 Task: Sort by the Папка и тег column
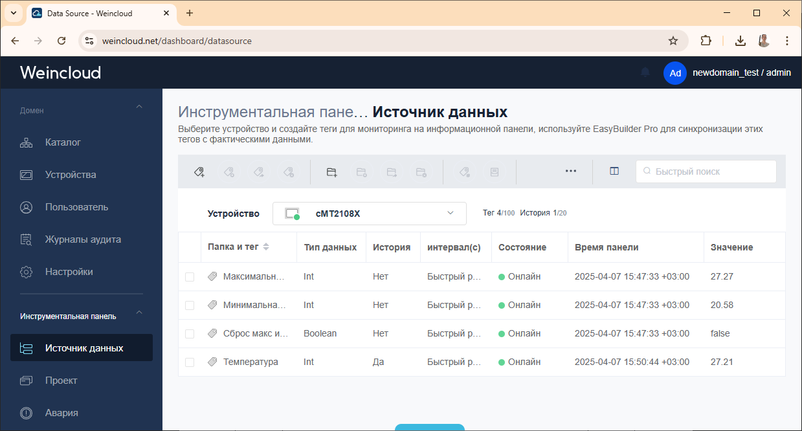coord(265,247)
